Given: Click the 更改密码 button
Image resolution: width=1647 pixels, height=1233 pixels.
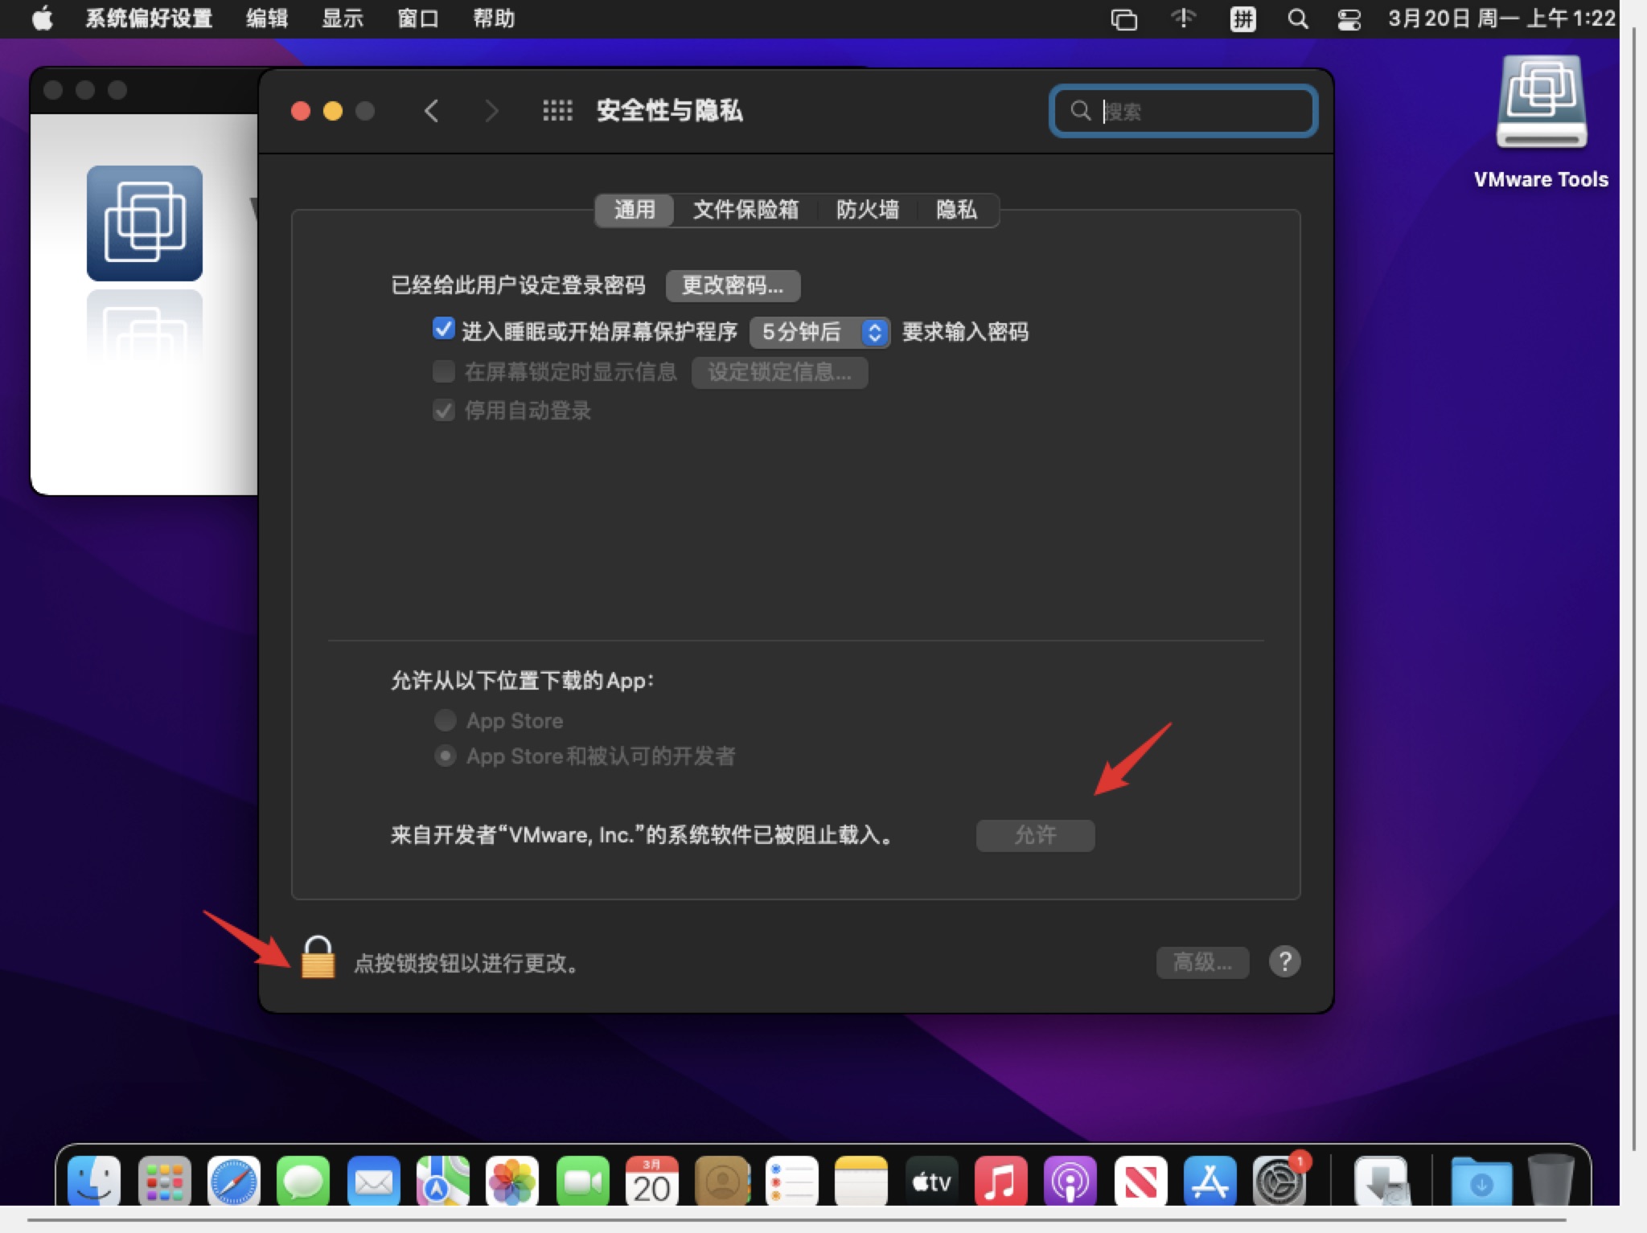Looking at the screenshot, I should [x=732, y=286].
